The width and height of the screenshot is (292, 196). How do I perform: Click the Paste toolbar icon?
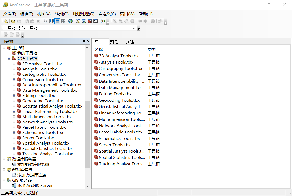pos(32,21)
